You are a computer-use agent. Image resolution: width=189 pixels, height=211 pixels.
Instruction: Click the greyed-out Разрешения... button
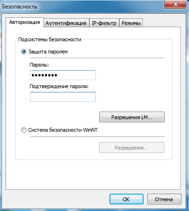(x=131, y=147)
